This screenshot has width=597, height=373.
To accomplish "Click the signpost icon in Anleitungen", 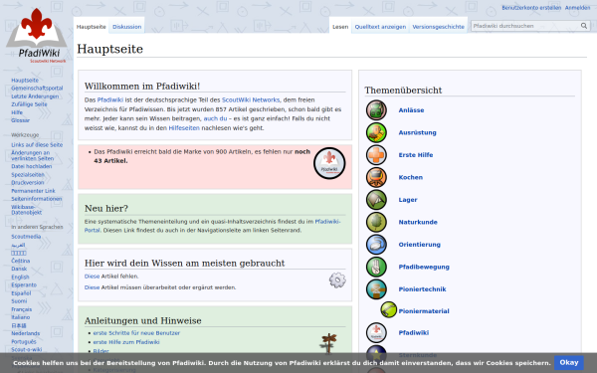I will point(328,344).
